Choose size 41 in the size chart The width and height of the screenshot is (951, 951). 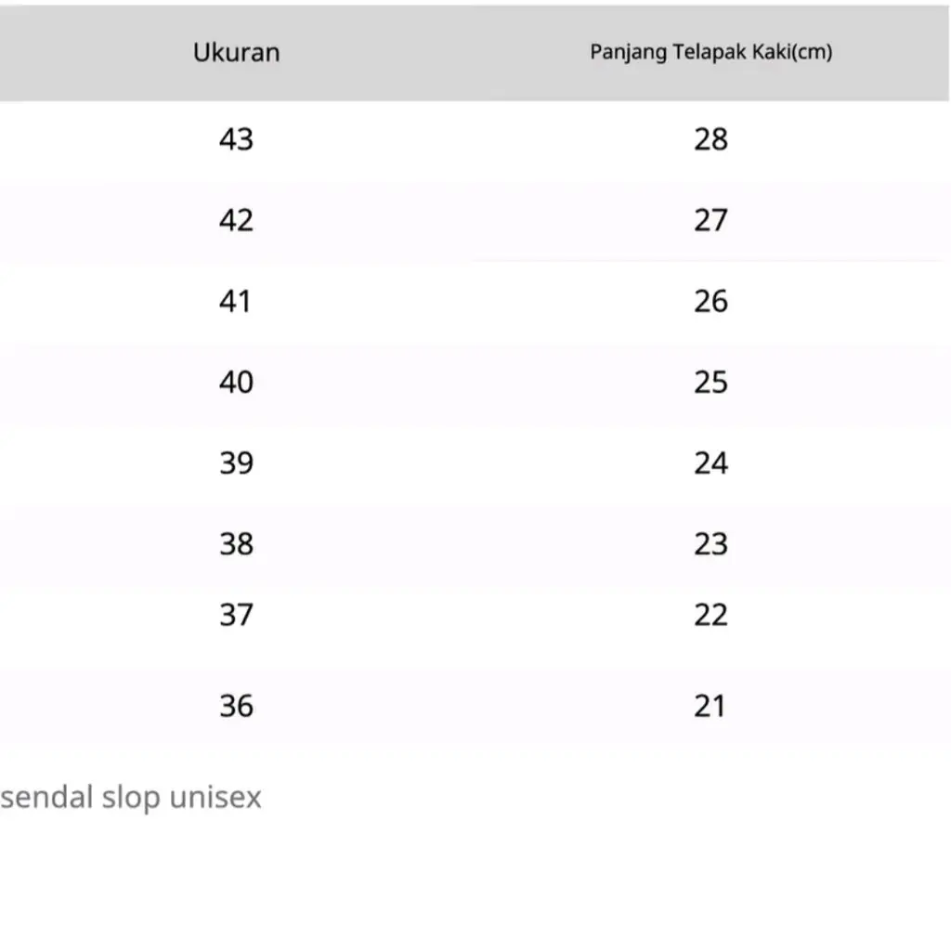(x=236, y=301)
